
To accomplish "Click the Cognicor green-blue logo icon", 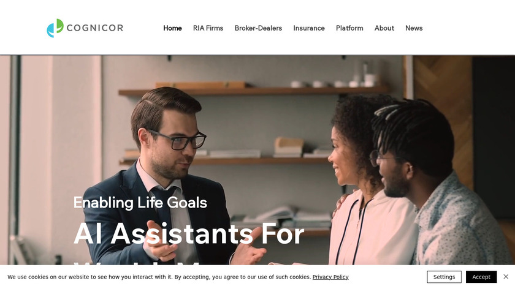I will tap(55, 28).
